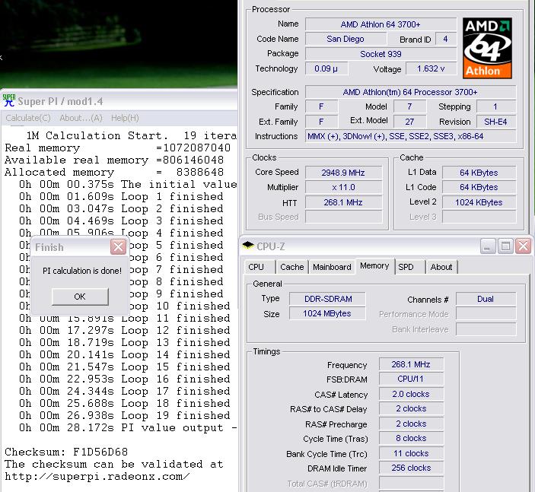The height and width of the screenshot is (492, 535).
Task: Minimize the CPU-Z Memory window
Action: tap(488, 246)
